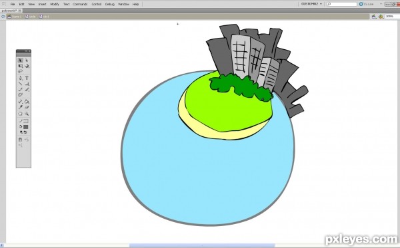Select the Bone tool
The image size is (400, 248).
[21, 102]
